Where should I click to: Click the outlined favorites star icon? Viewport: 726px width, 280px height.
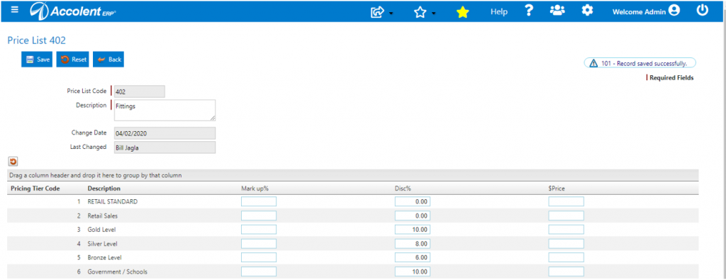tap(420, 13)
